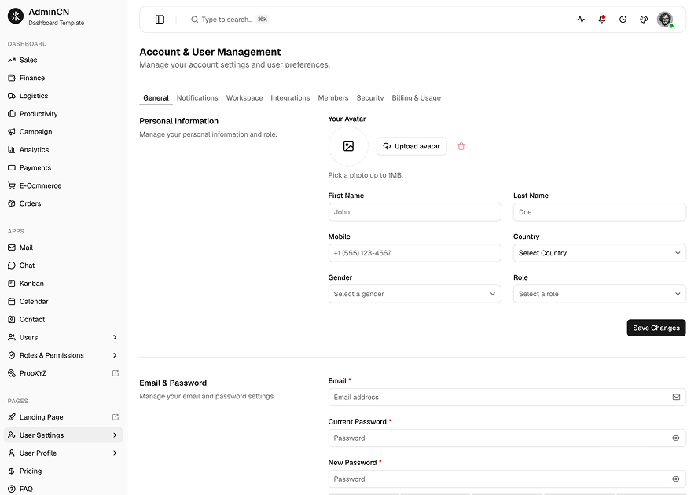Open the Select a role dropdown
Image resolution: width=698 pixels, height=495 pixels.
pos(599,294)
